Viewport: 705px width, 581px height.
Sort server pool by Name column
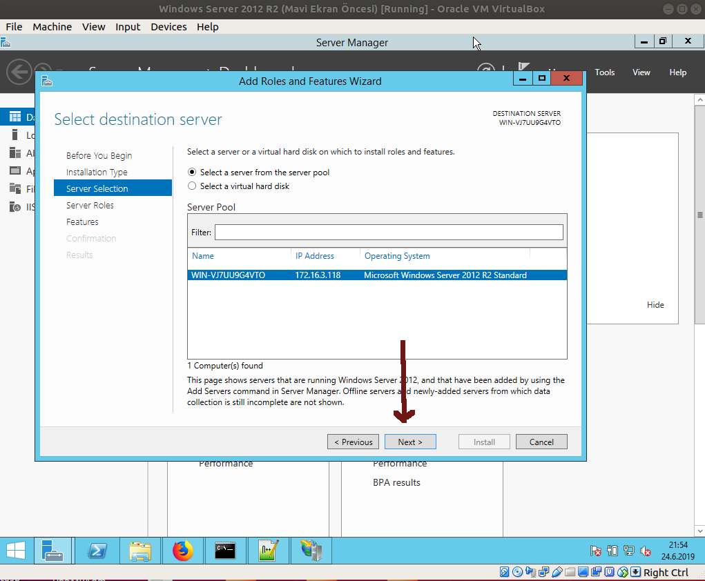[x=203, y=256]
